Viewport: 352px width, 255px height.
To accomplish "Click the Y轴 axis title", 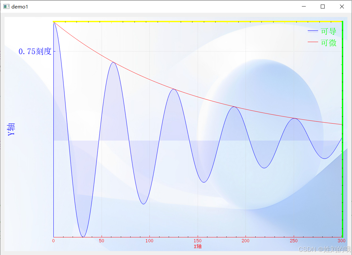I will (x=11, y=129).
